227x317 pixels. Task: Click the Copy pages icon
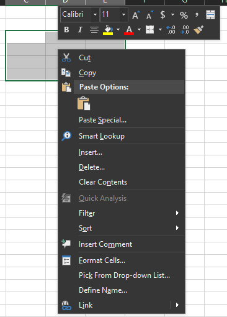[66, 73]
